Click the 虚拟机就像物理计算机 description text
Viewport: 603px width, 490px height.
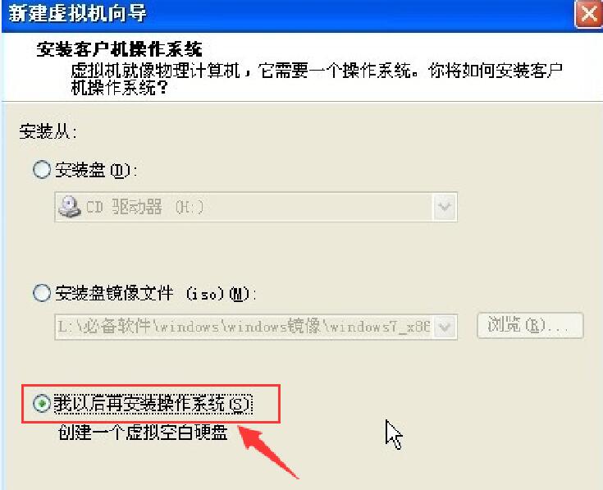[x=317, y=70]
